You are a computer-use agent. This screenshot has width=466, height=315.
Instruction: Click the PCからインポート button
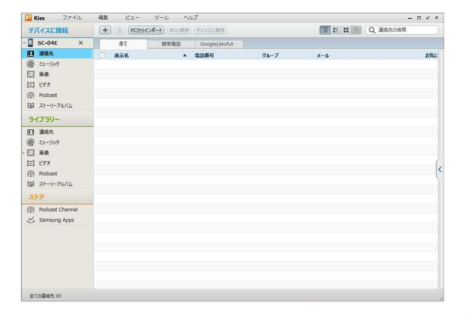[146, 30]
